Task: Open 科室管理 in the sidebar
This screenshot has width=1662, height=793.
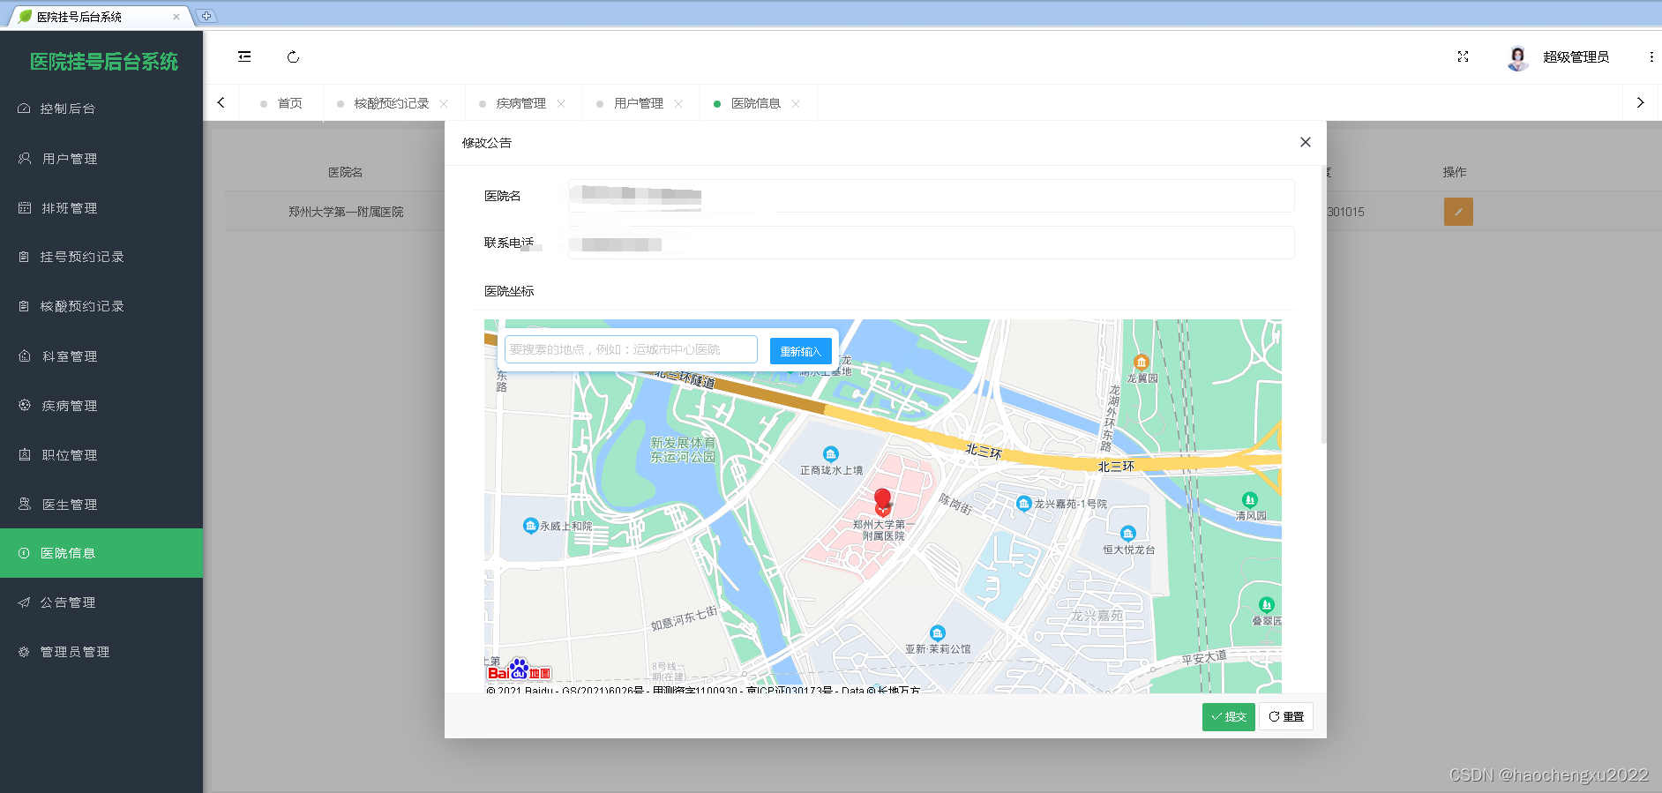Action: point(101,356)
